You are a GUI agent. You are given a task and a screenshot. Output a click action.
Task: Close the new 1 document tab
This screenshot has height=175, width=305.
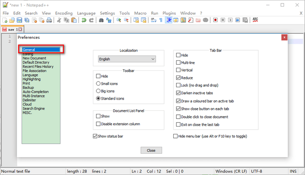20,29
